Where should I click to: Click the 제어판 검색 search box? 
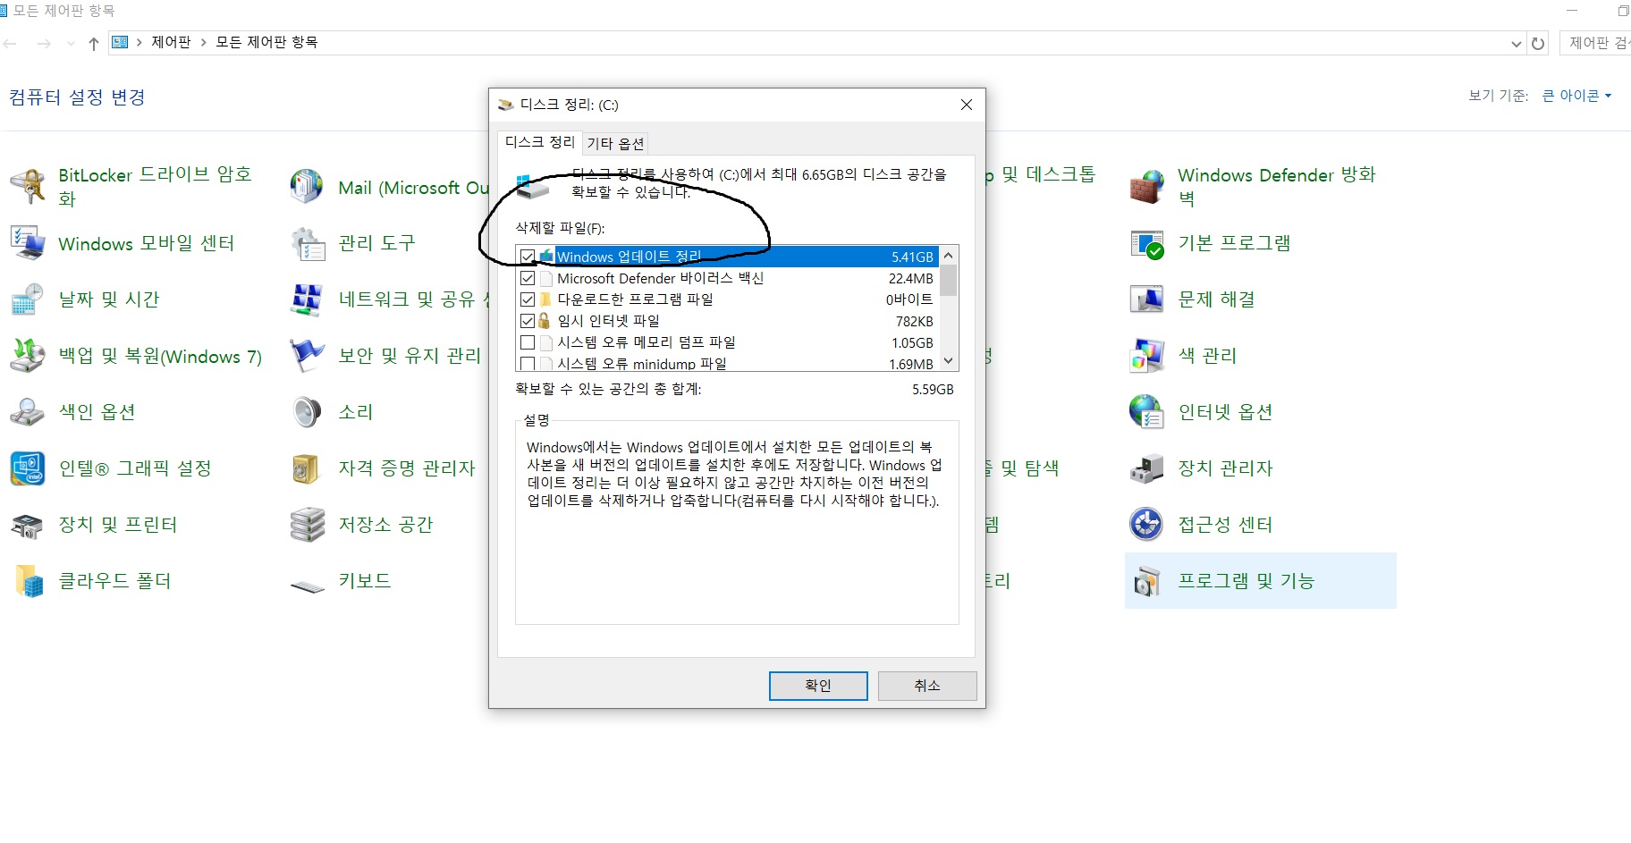coord(1596,43)
